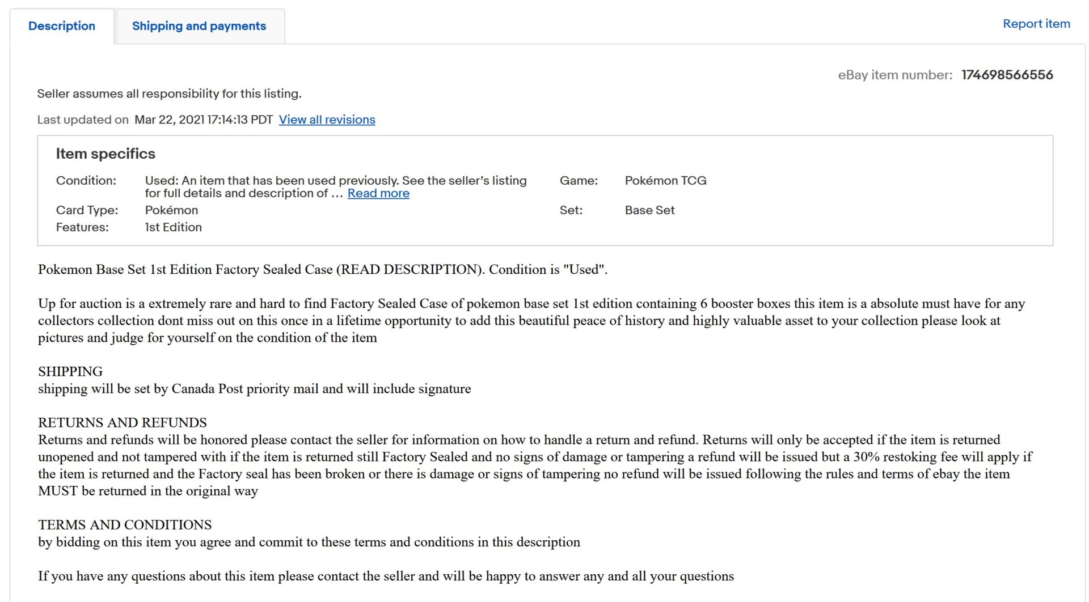The height and width of the screenshot is (602, 1089).
Task: Click the SHIPPING heading in description
Action: click(x=70, y=371)
